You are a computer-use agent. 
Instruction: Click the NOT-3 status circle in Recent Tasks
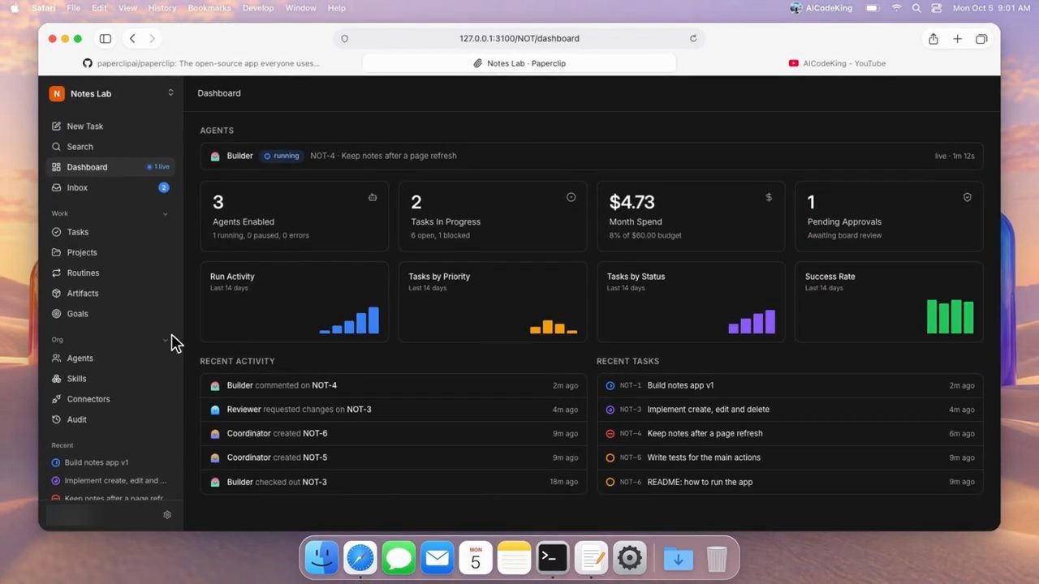click(610, 410)
